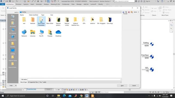Open the EIA -Koggala folder
This screenshot has height=98, width=175.
click(101, 21)
